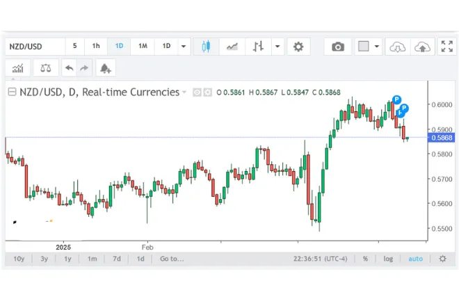459x306 pixels.
Task: Toggle fullscreen mode icon
Action: tap(447, 47)
